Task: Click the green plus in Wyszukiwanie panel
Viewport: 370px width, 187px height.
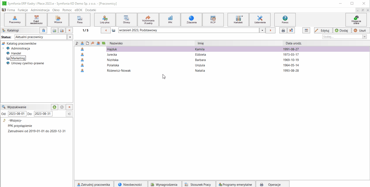Action: point(54,107)
